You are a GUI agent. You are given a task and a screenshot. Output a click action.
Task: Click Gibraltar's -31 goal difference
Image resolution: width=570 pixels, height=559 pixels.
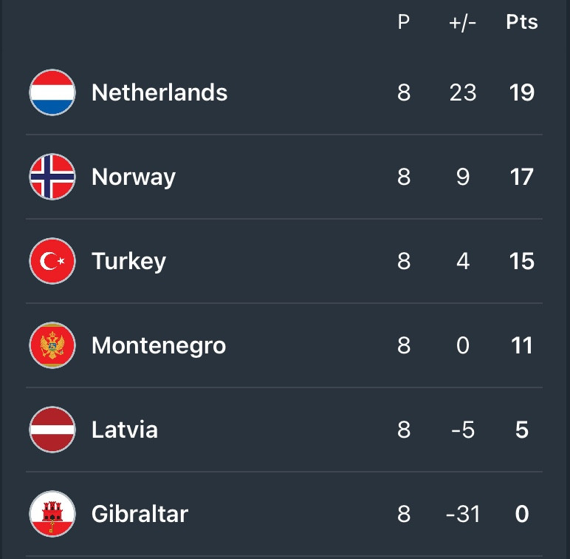click(463, 514)
